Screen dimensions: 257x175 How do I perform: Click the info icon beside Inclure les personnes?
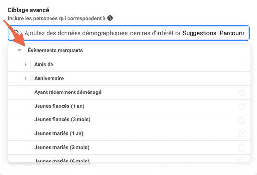pos(110,18)
